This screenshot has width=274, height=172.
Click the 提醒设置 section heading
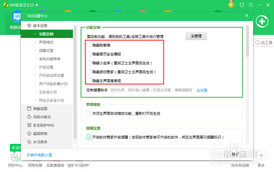point(93,128)
